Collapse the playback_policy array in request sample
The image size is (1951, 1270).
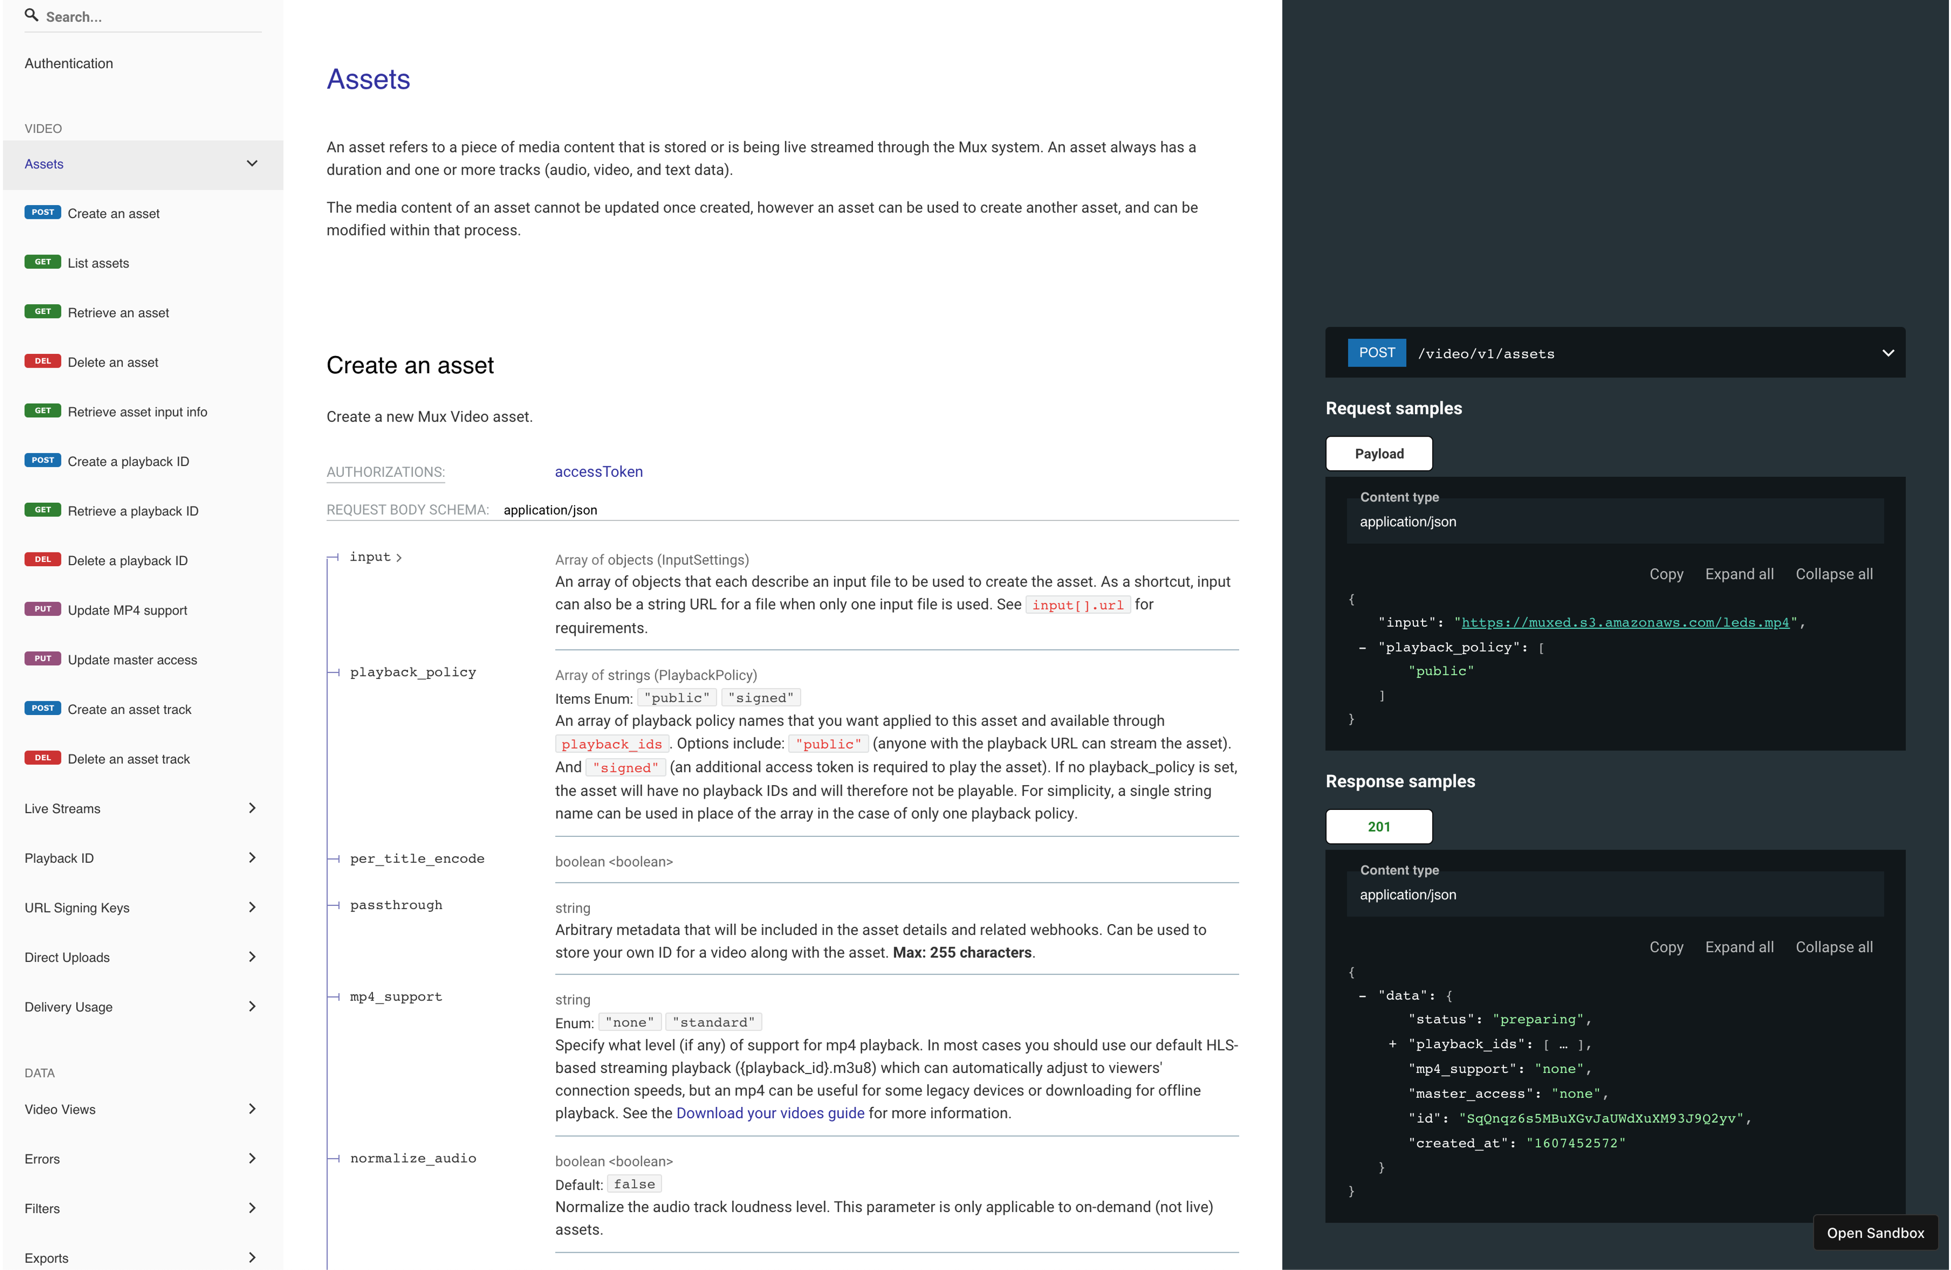[x=1363, y=647]
